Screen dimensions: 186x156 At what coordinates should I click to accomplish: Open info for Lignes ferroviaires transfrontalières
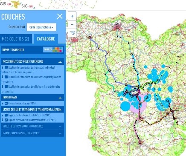[3, 120]
